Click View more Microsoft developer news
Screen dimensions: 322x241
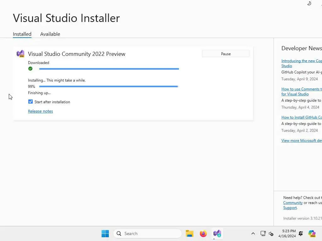coord(302,140)
